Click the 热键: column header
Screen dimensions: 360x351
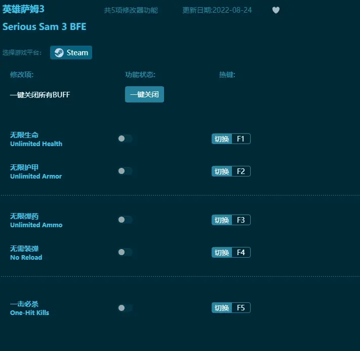point(227,75)
